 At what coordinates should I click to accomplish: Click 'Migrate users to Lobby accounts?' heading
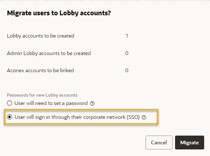click(x=59, y=13)
